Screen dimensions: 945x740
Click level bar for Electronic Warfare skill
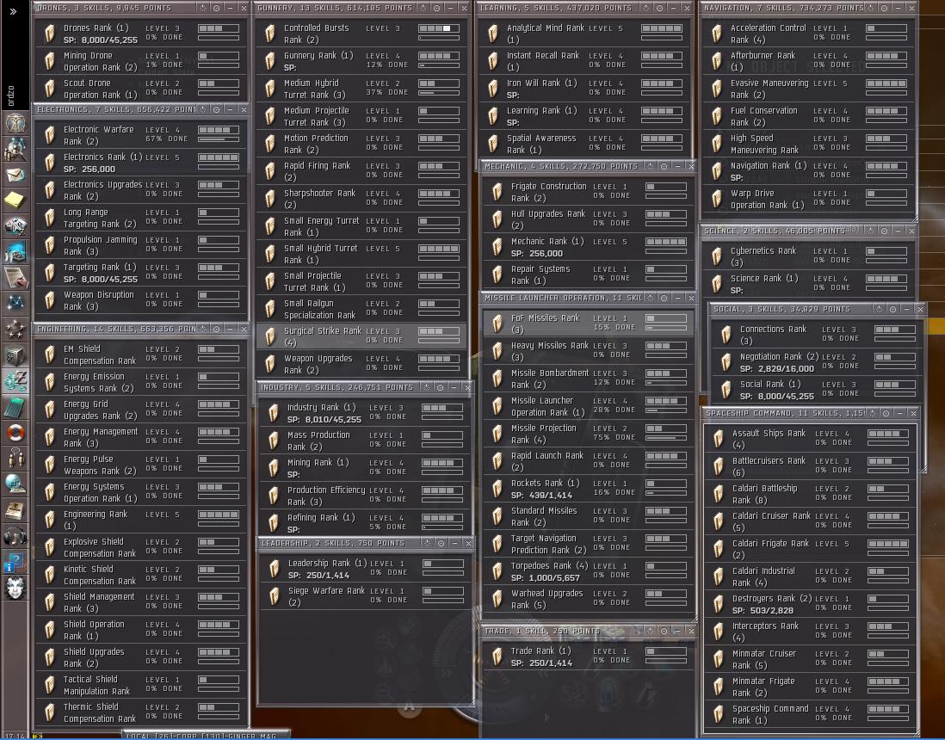click(218, 130)
